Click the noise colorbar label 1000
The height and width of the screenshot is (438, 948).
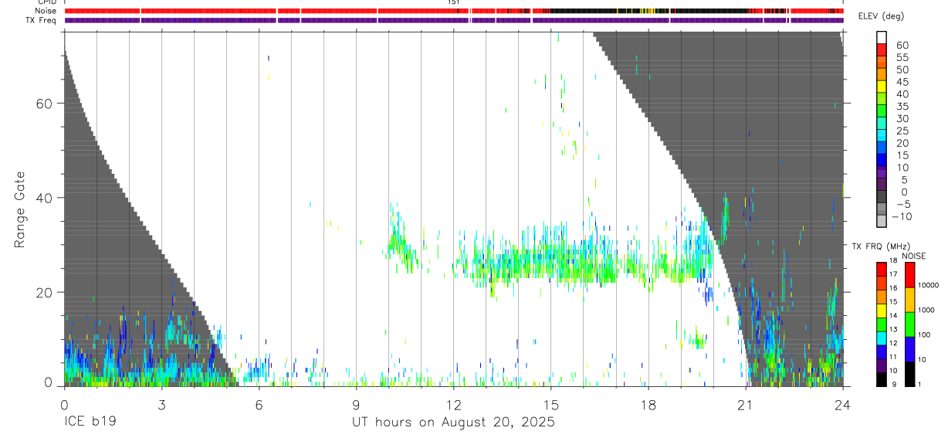[x=926, y=310]
